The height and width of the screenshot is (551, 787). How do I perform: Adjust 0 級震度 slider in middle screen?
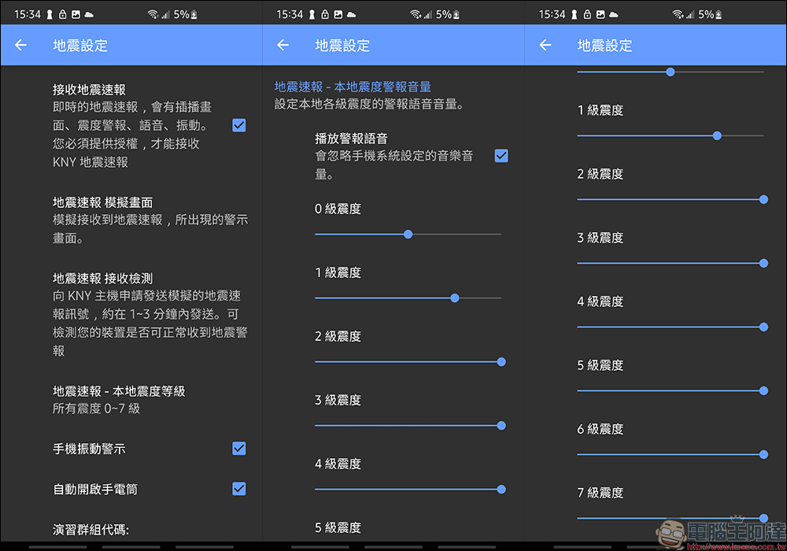click(x=408, y=235)
